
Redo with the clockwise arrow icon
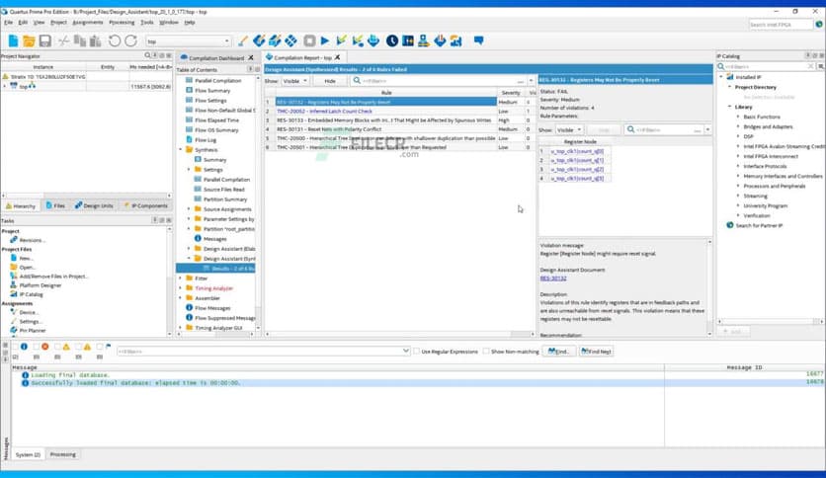click(130, 41)
